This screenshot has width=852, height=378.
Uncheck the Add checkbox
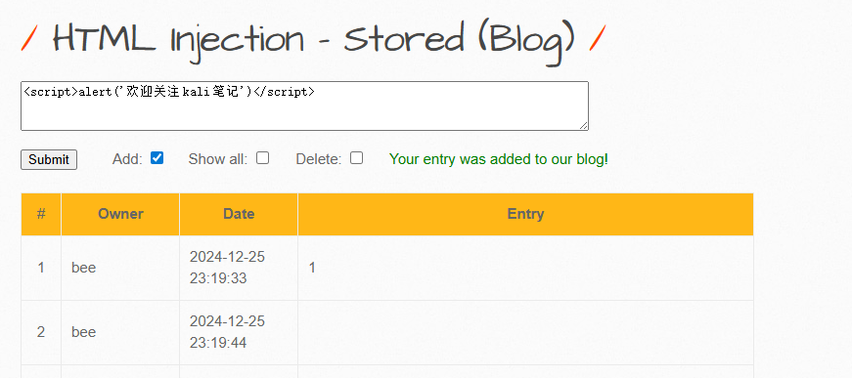157,158
